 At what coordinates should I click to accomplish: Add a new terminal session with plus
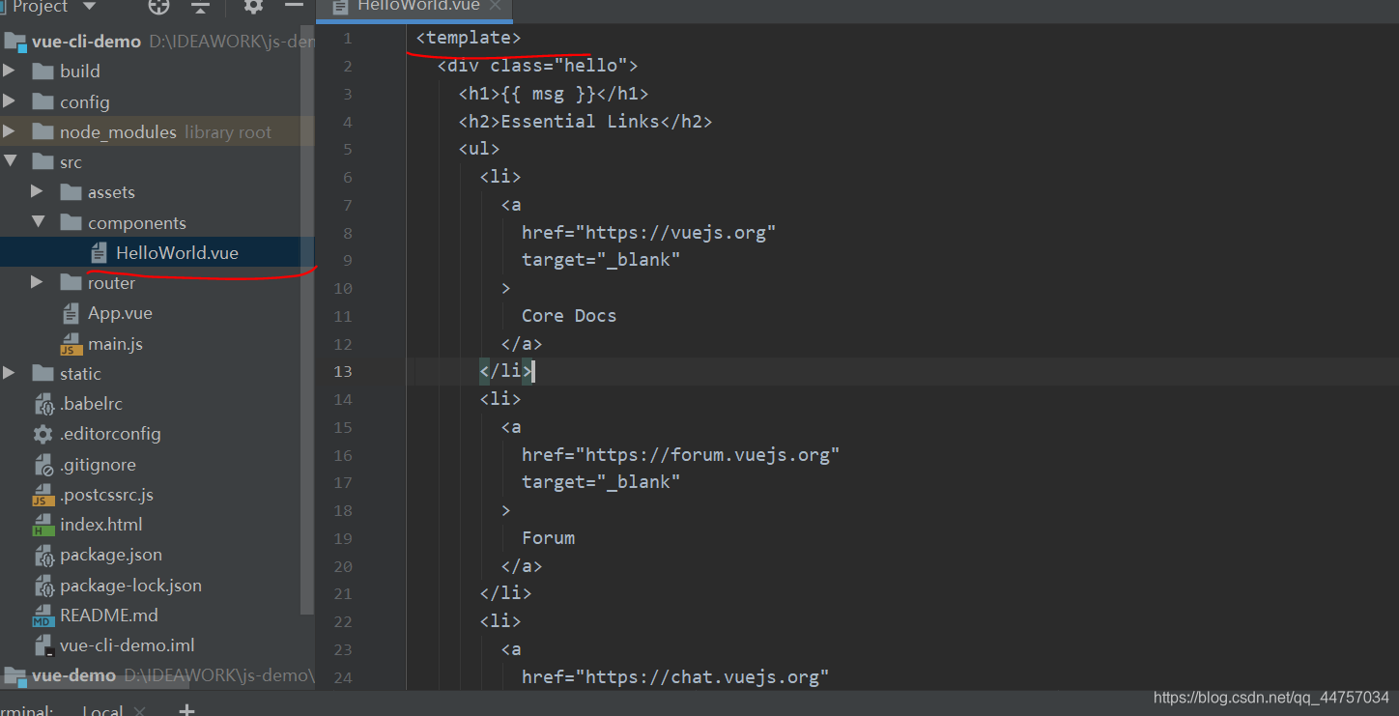pos(186,710)
